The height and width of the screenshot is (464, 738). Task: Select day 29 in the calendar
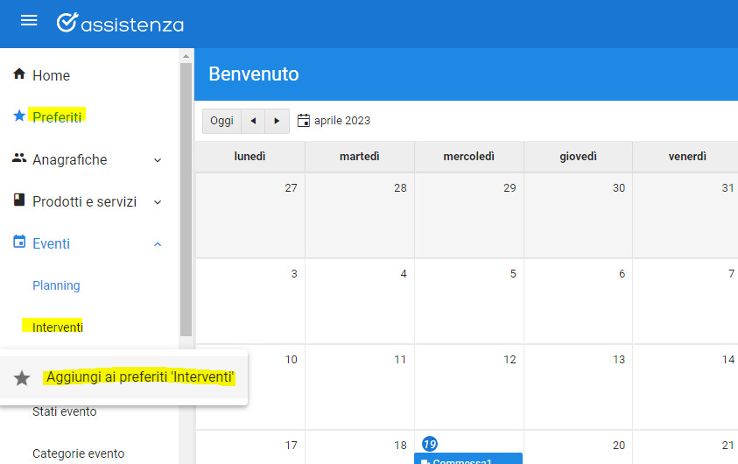coord(510,187)
